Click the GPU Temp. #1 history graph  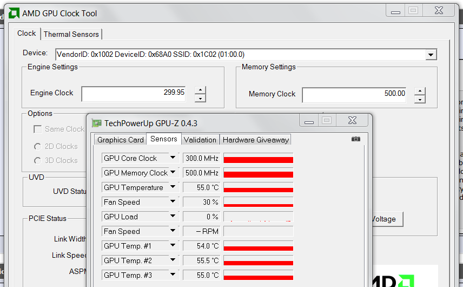[x=259, y=246]
